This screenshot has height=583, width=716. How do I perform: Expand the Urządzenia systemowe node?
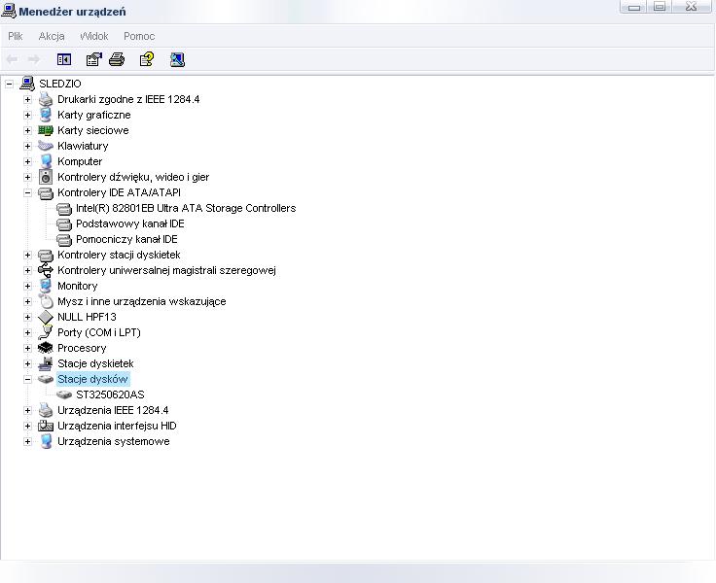tap(27, 441)
